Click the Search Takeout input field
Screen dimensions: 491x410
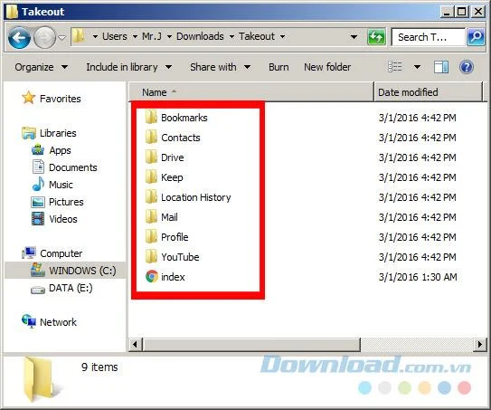pyautogui.click(x=428, y=37)
